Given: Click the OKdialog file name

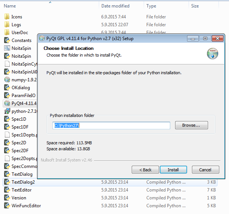Looking at the screenshot, I should click(x=21, y=88).
